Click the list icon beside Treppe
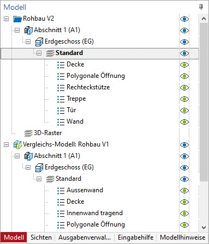209x244 pixels. tap(61, 99)
